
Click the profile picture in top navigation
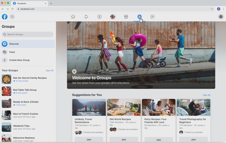113,17
